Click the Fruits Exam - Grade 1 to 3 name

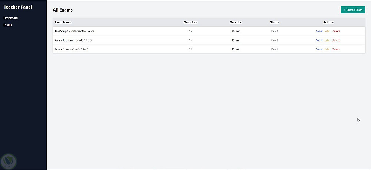pos(72,49)
